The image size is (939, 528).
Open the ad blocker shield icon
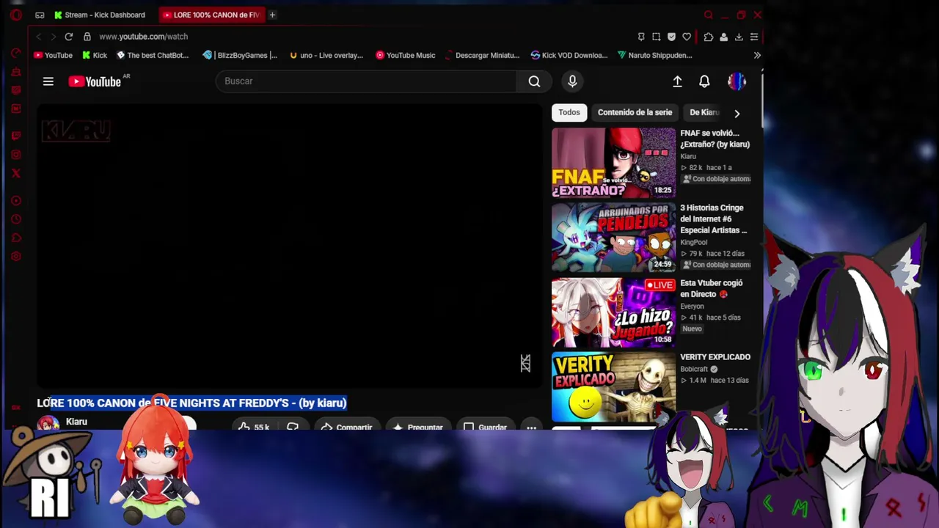coord(671,37)
